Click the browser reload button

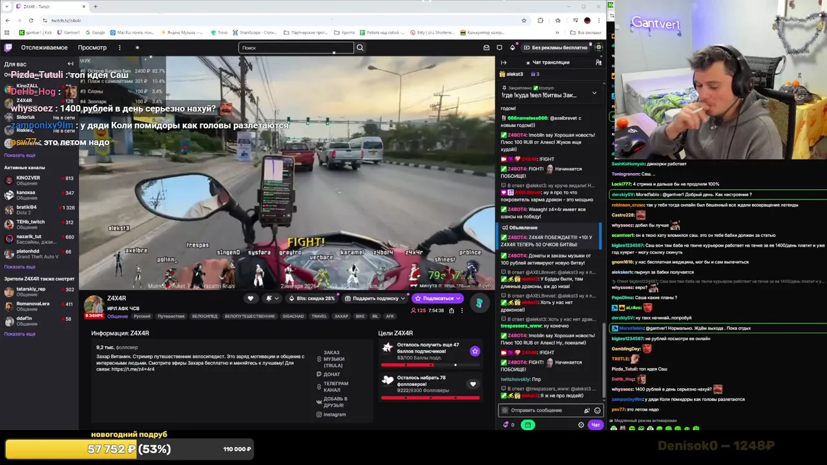30,21
